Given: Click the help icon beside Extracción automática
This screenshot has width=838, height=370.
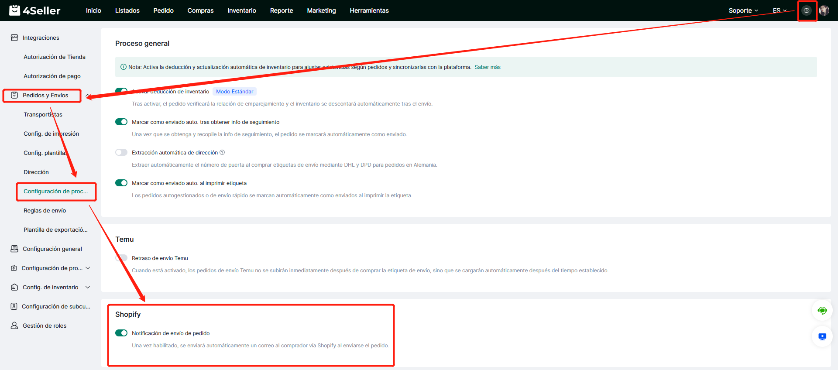Looking at the screenshot, I should (222, 152).
